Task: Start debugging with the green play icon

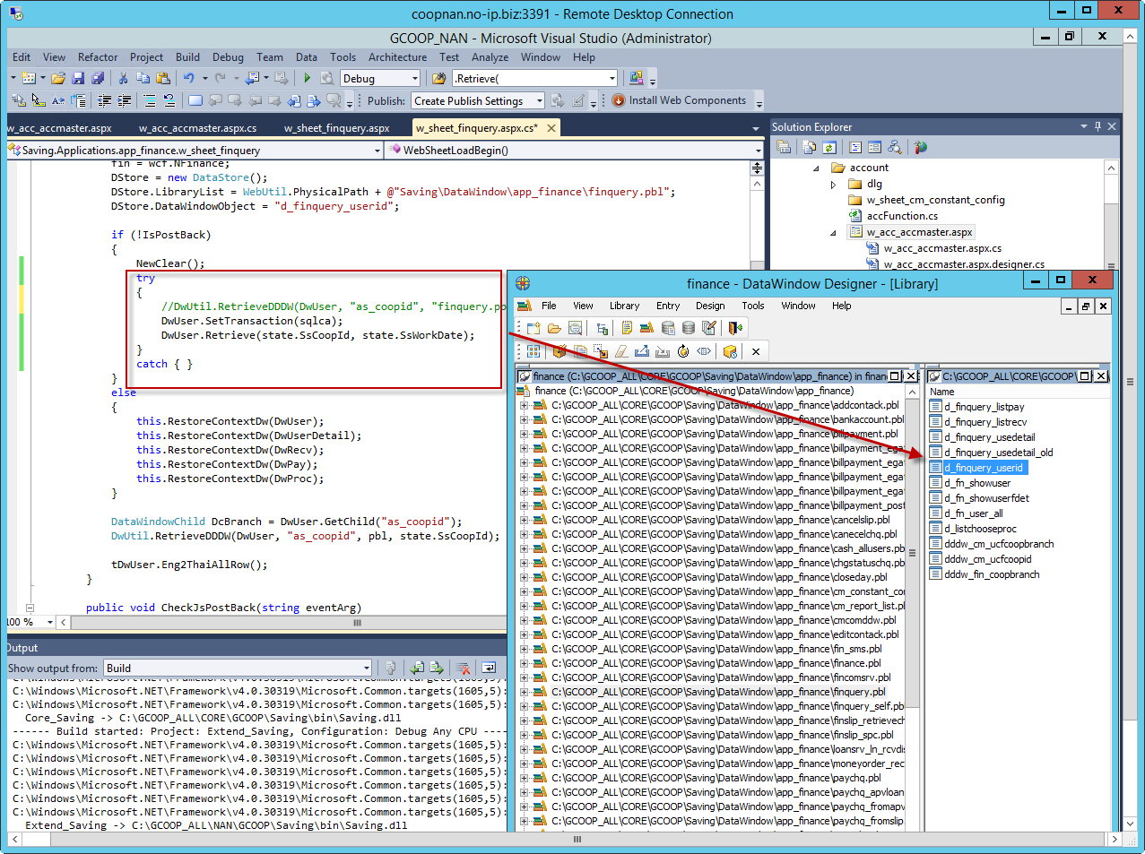Action: [x=308, y=79]
